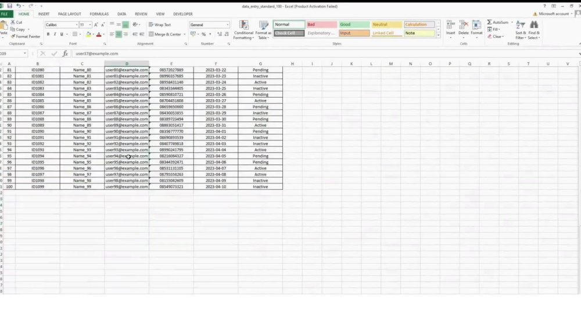This screenshot has height=327, width=581.
Task: Toggle Underline formatting
Action: (62, 34)
